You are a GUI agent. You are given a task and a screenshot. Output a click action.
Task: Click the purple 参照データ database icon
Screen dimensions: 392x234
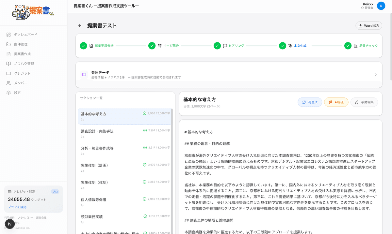[84, 75]
